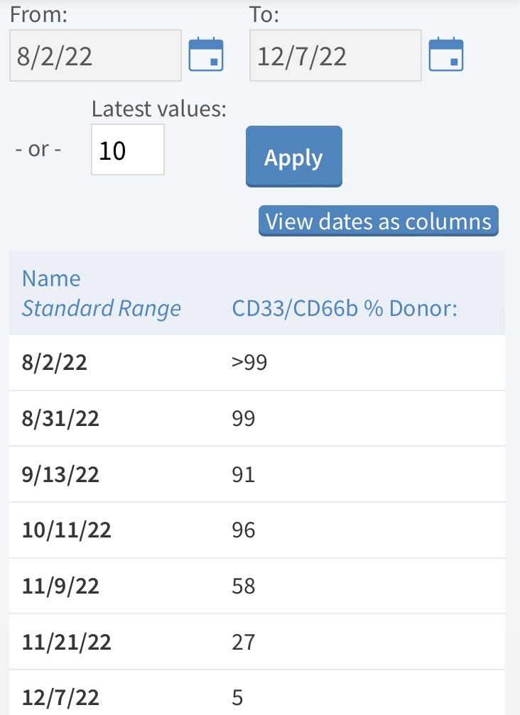Select the 8/2/22 result row date
This screenshot has height=715, width=520.
(55, 362)
